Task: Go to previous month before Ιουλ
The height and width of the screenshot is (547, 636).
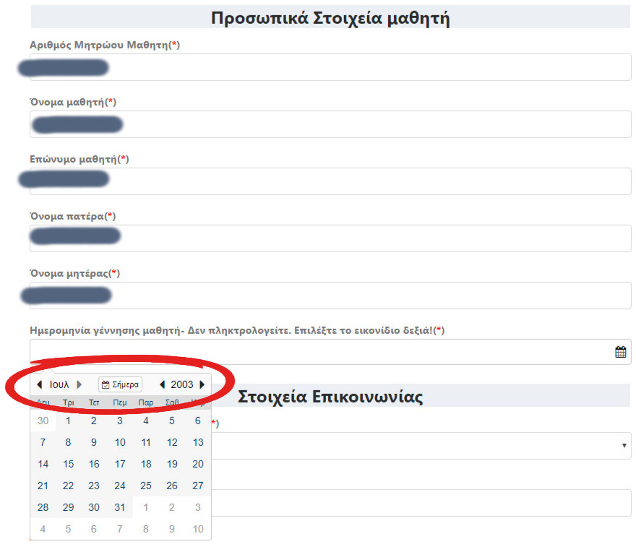Action: click(40, 384)
